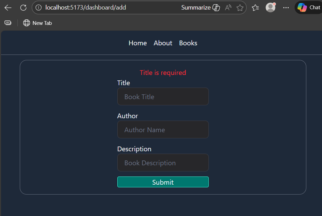Open Copilot Chat button

309,7
